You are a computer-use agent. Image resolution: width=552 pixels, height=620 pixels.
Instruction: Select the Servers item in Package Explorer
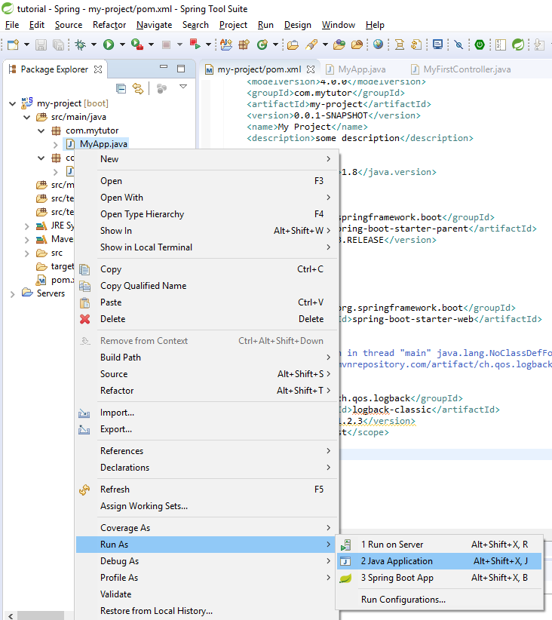pos(51,293)
